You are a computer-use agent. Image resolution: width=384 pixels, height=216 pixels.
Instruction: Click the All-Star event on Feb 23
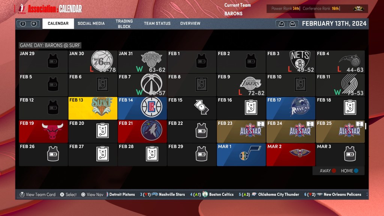250,131
